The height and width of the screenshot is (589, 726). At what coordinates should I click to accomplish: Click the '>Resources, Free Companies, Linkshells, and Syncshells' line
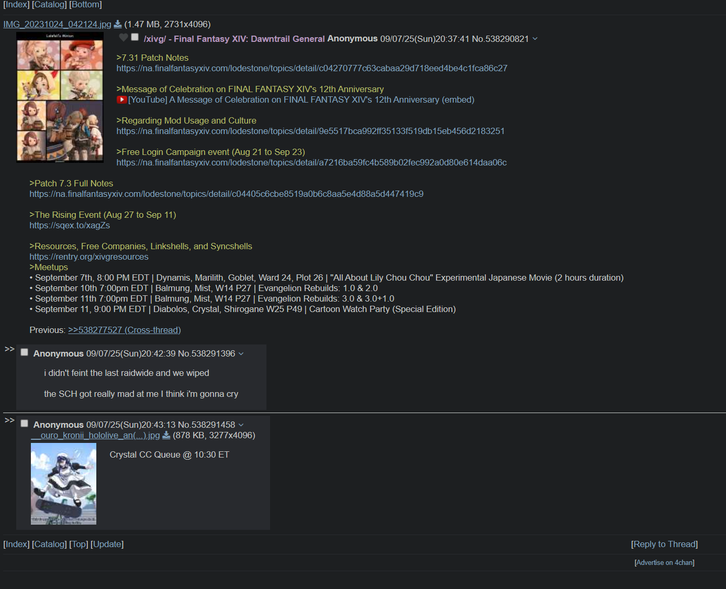(x=141, y=247)
